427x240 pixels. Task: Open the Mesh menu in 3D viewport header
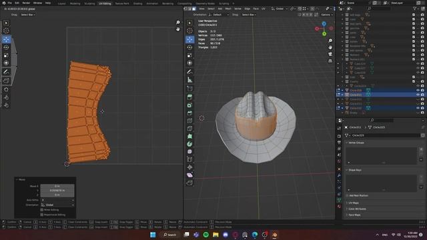(228, 9)
